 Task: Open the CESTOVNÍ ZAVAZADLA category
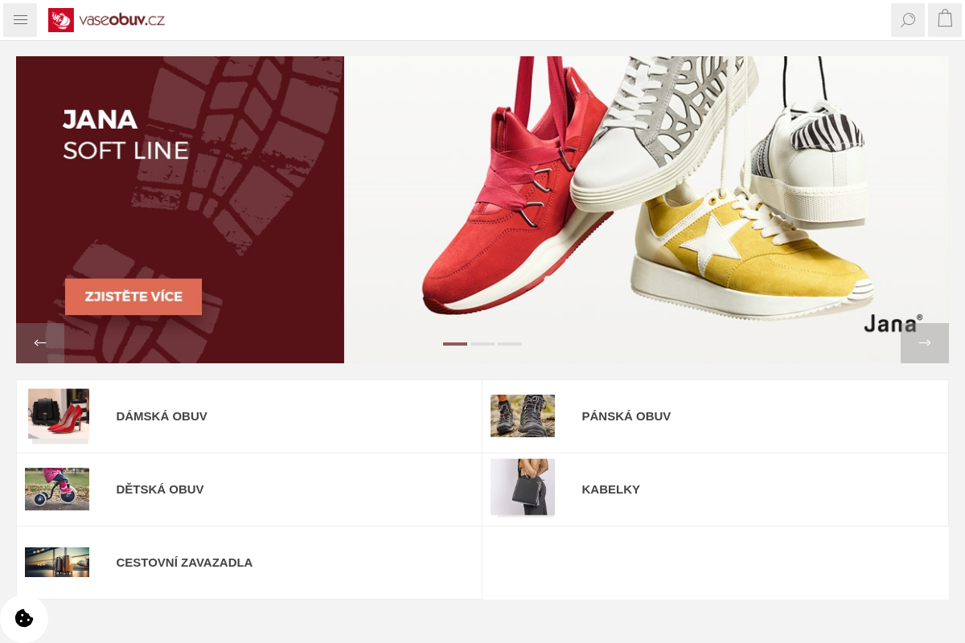(x=249, y=563)
